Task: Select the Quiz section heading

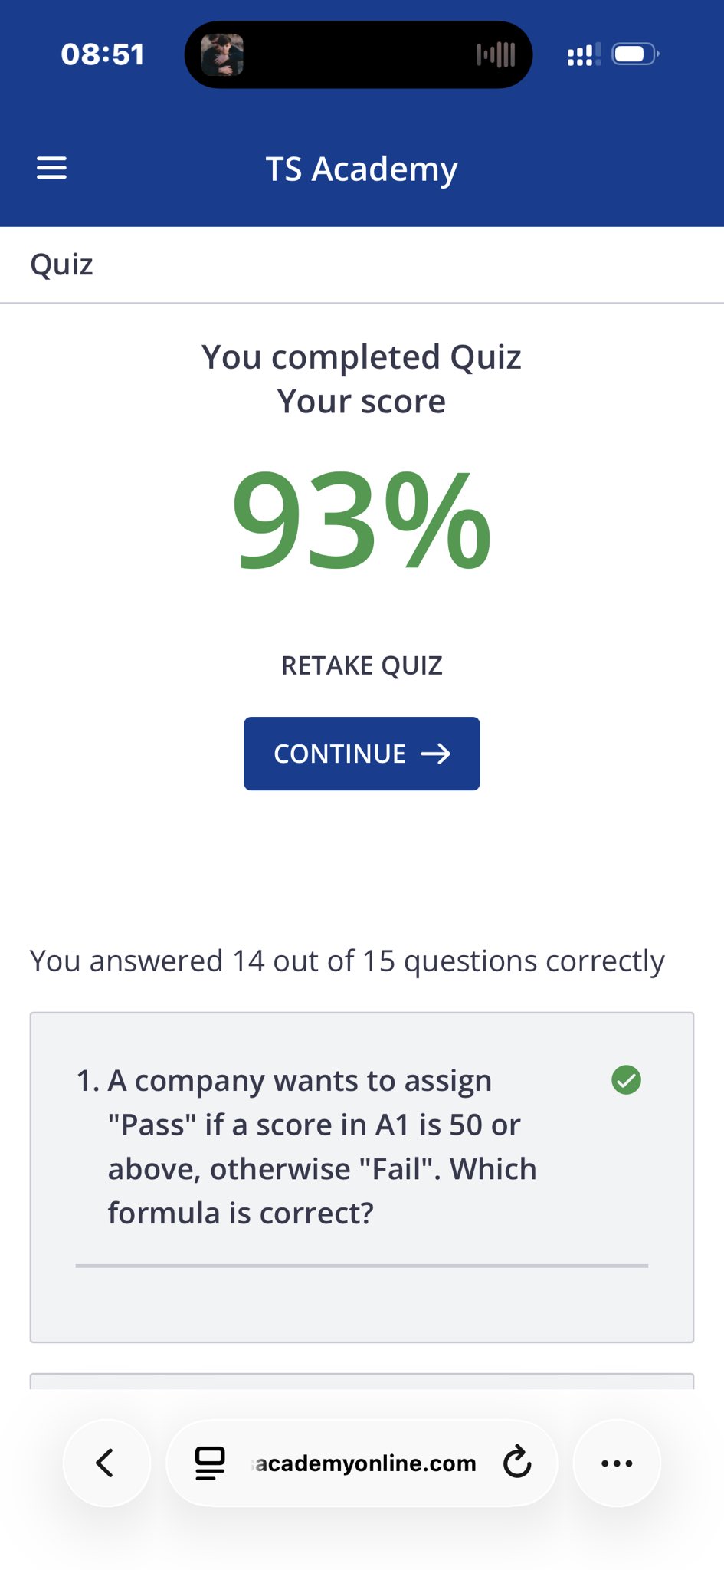Action: pyautogui.click(x=62, y=264)
